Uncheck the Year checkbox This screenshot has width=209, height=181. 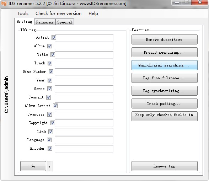pos(50,80)
